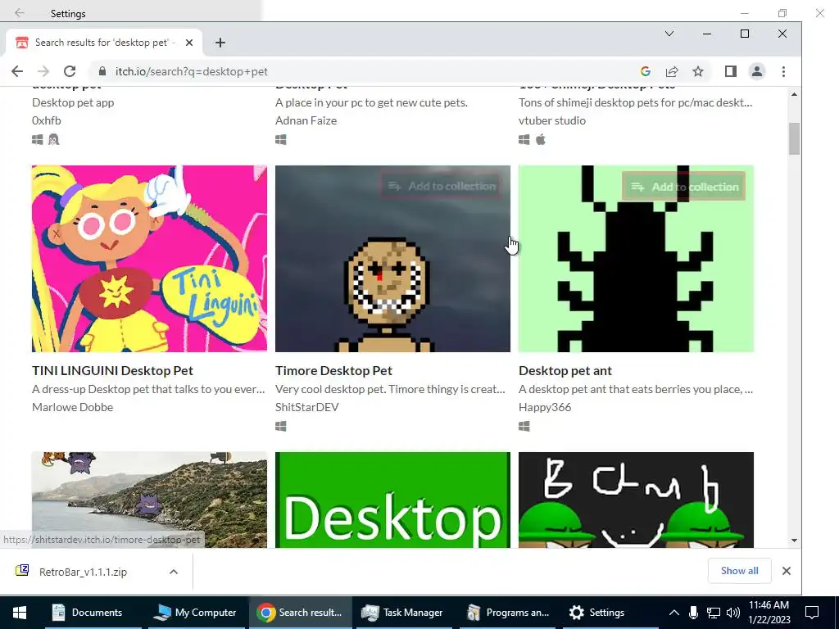Share this page using the share icon
The image size is (839, 629).
[x=672, y=71]
